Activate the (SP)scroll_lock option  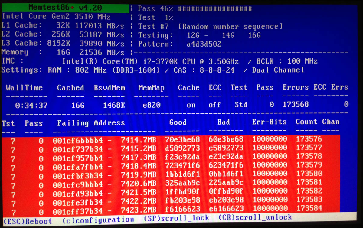point(176,218)
